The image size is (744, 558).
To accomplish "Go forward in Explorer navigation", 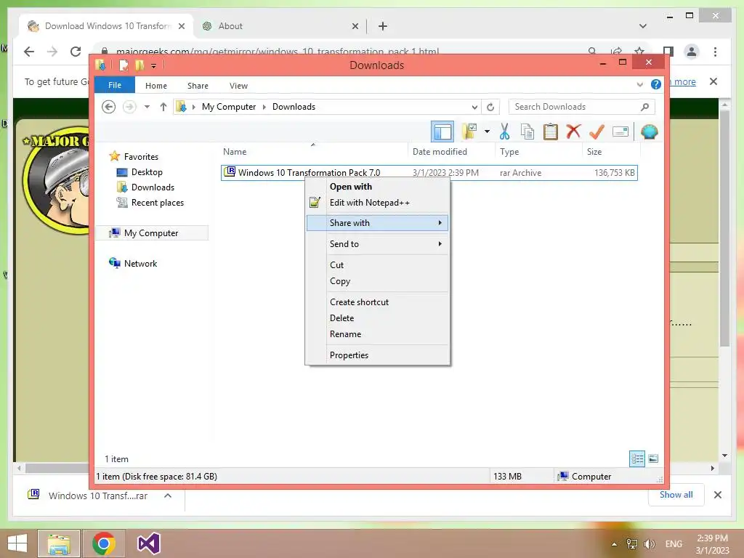I will tap(129, 107).
